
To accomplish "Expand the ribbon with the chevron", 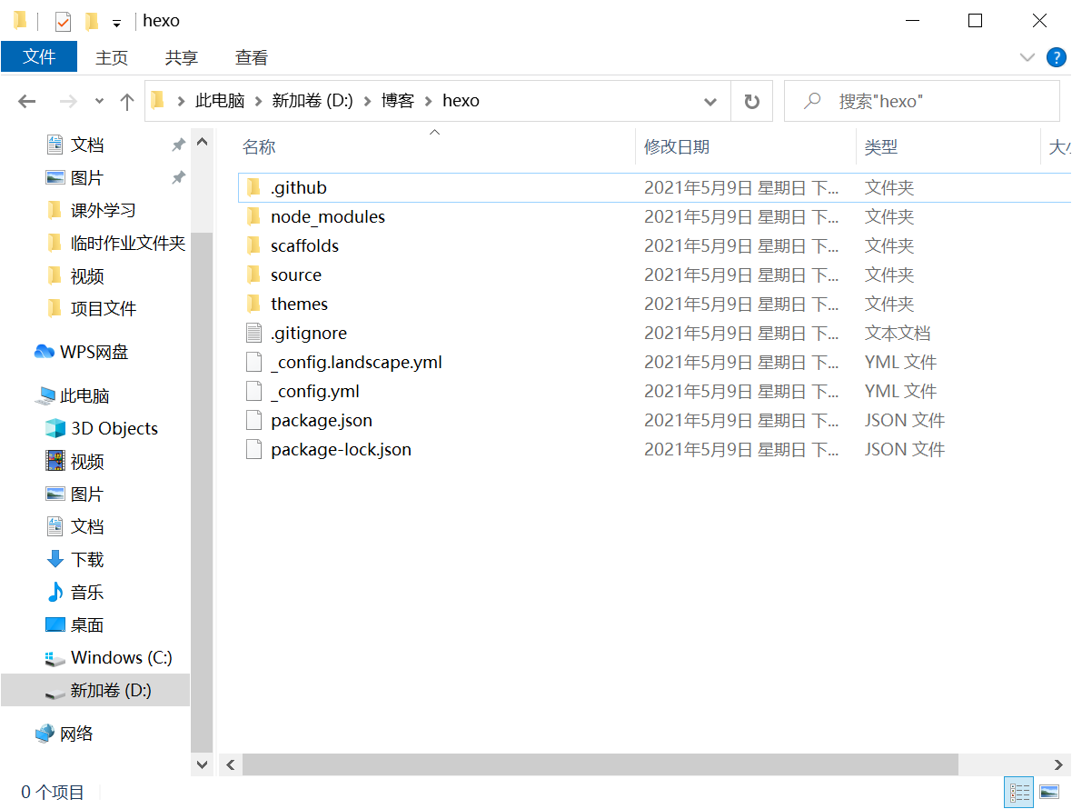I will click(1027, 57).
